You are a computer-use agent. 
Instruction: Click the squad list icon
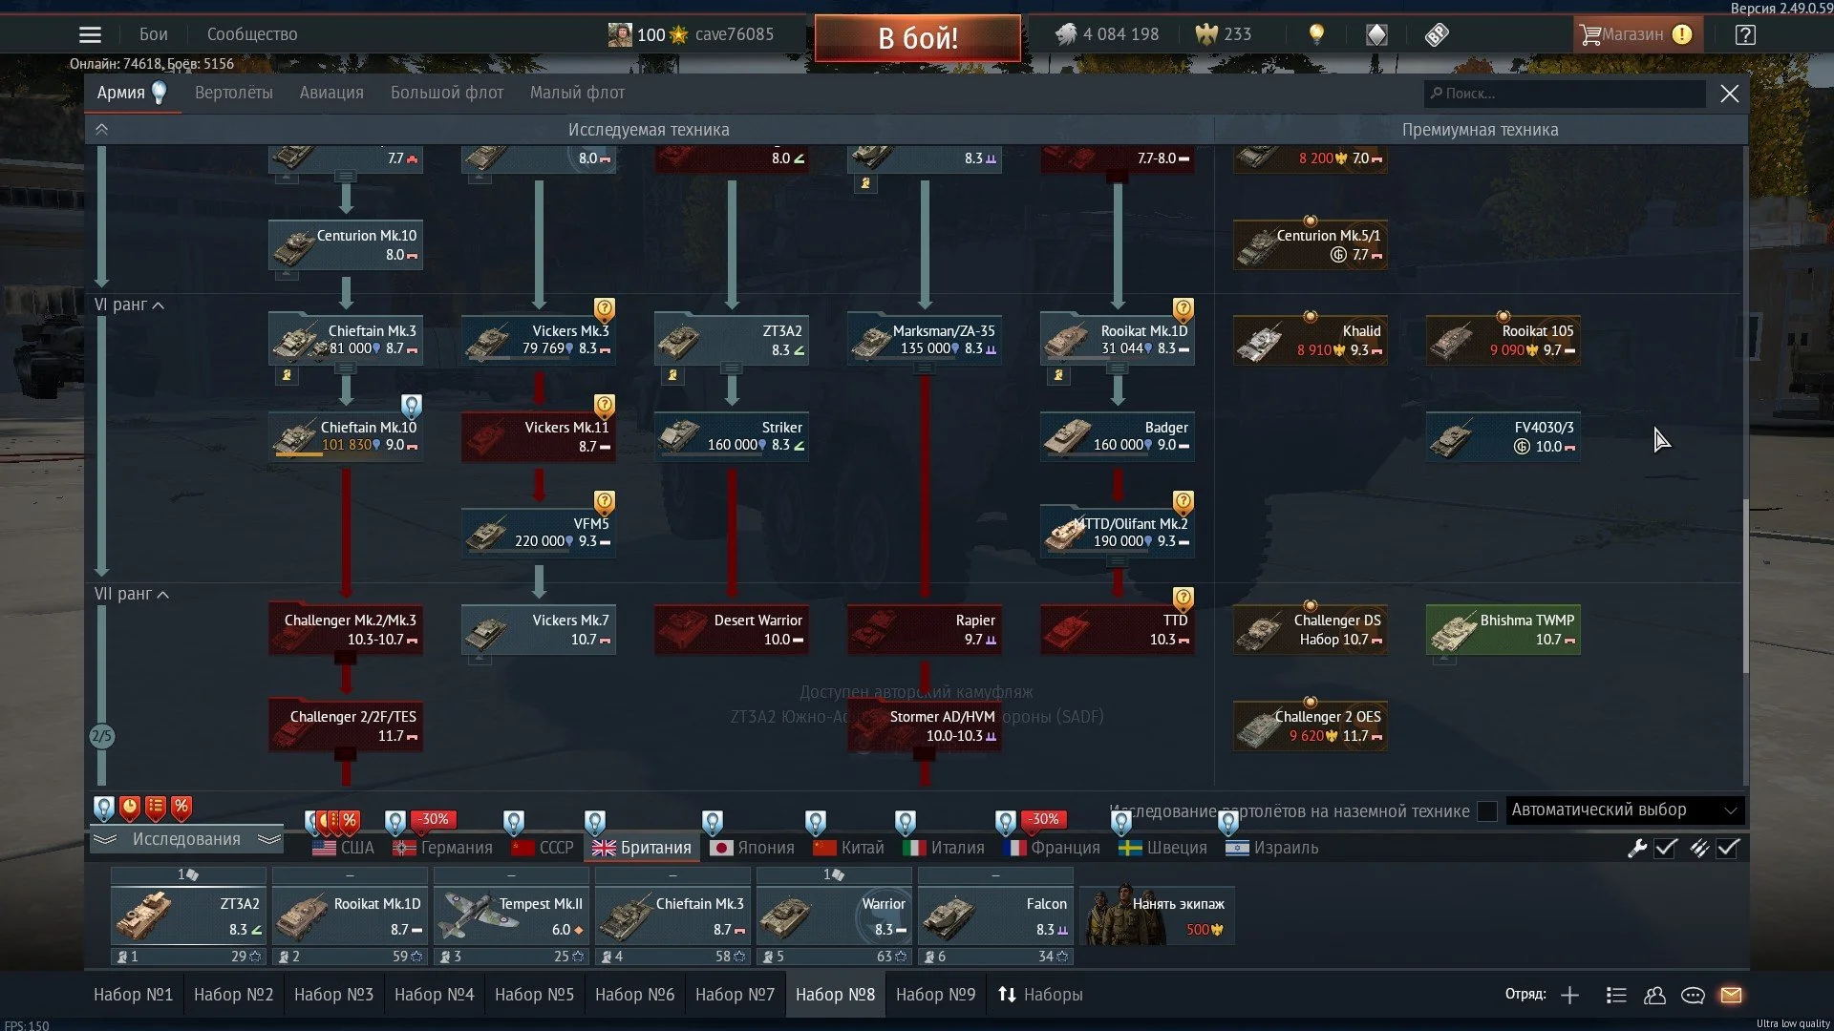1616,995
